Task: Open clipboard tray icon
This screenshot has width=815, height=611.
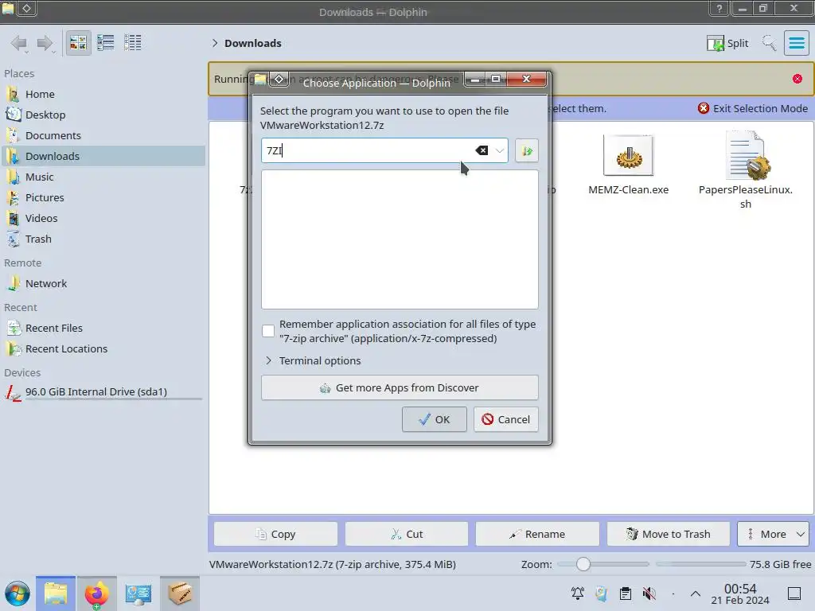Action: [626, 593]
